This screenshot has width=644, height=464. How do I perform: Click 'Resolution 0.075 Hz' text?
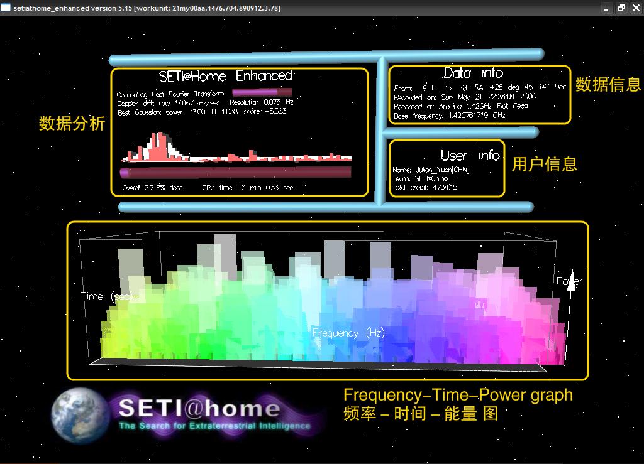tap(261, 102)
